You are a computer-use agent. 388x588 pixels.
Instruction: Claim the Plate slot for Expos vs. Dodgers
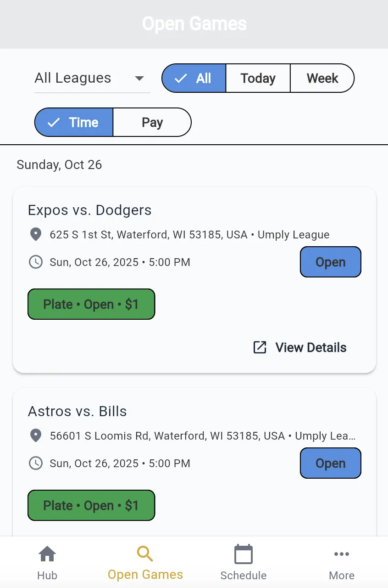91,304
